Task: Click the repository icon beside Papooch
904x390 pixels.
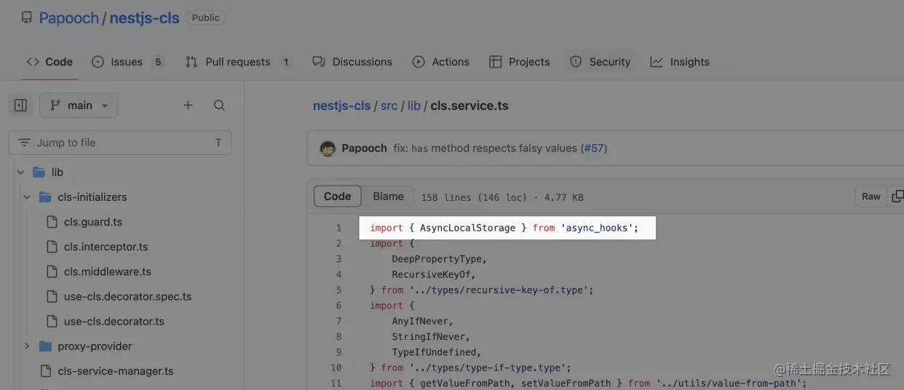Action: [x=26, y=18]
